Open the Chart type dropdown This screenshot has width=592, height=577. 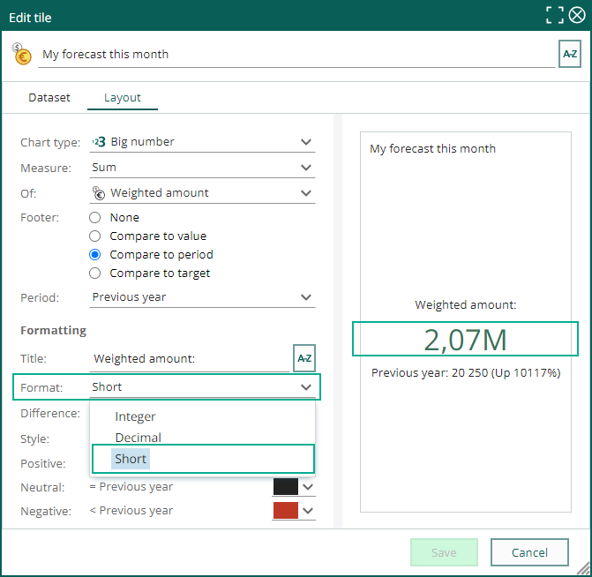pos(202,142)
